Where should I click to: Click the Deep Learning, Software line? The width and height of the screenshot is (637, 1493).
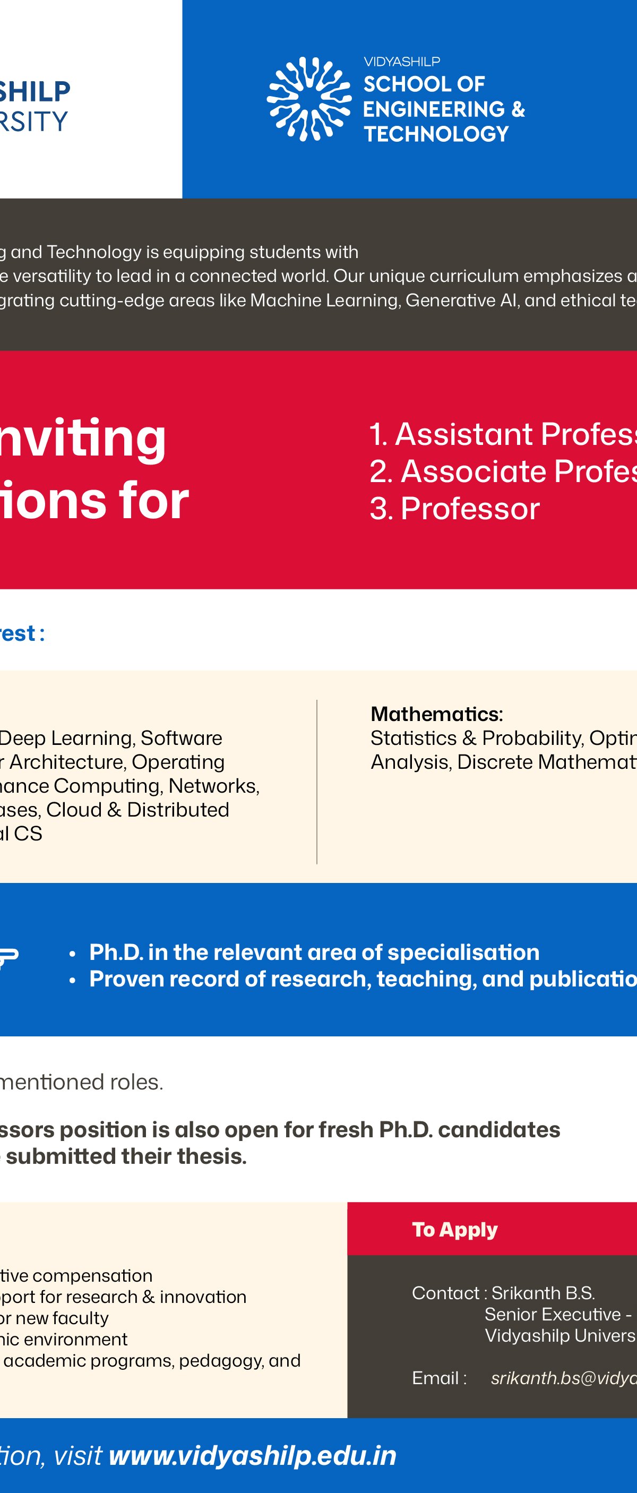111,738
